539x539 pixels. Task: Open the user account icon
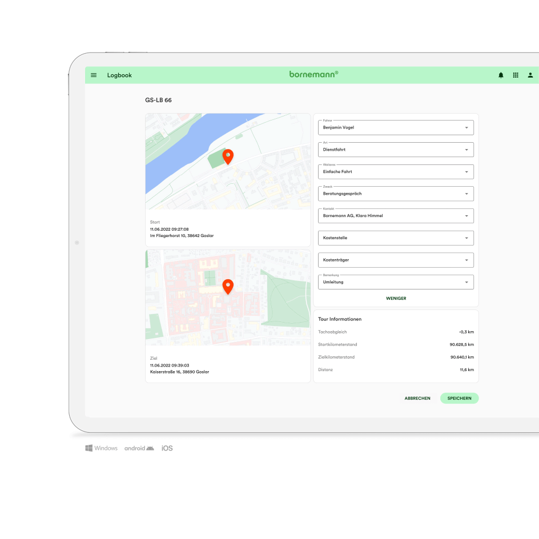tap(530, 75)
